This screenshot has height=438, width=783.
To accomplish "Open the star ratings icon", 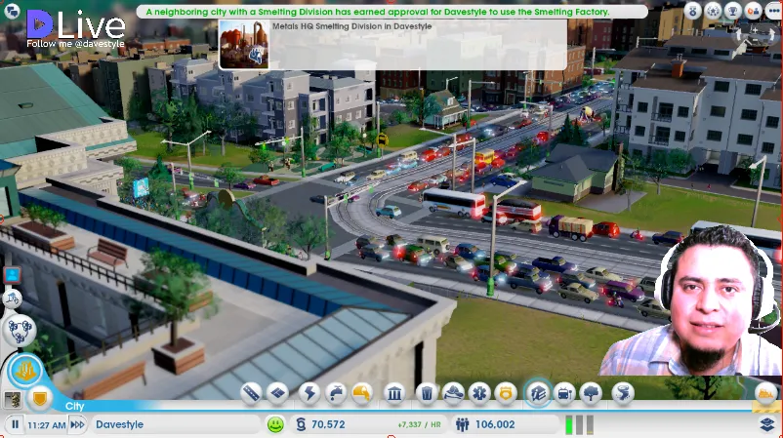I will [713, 11].
